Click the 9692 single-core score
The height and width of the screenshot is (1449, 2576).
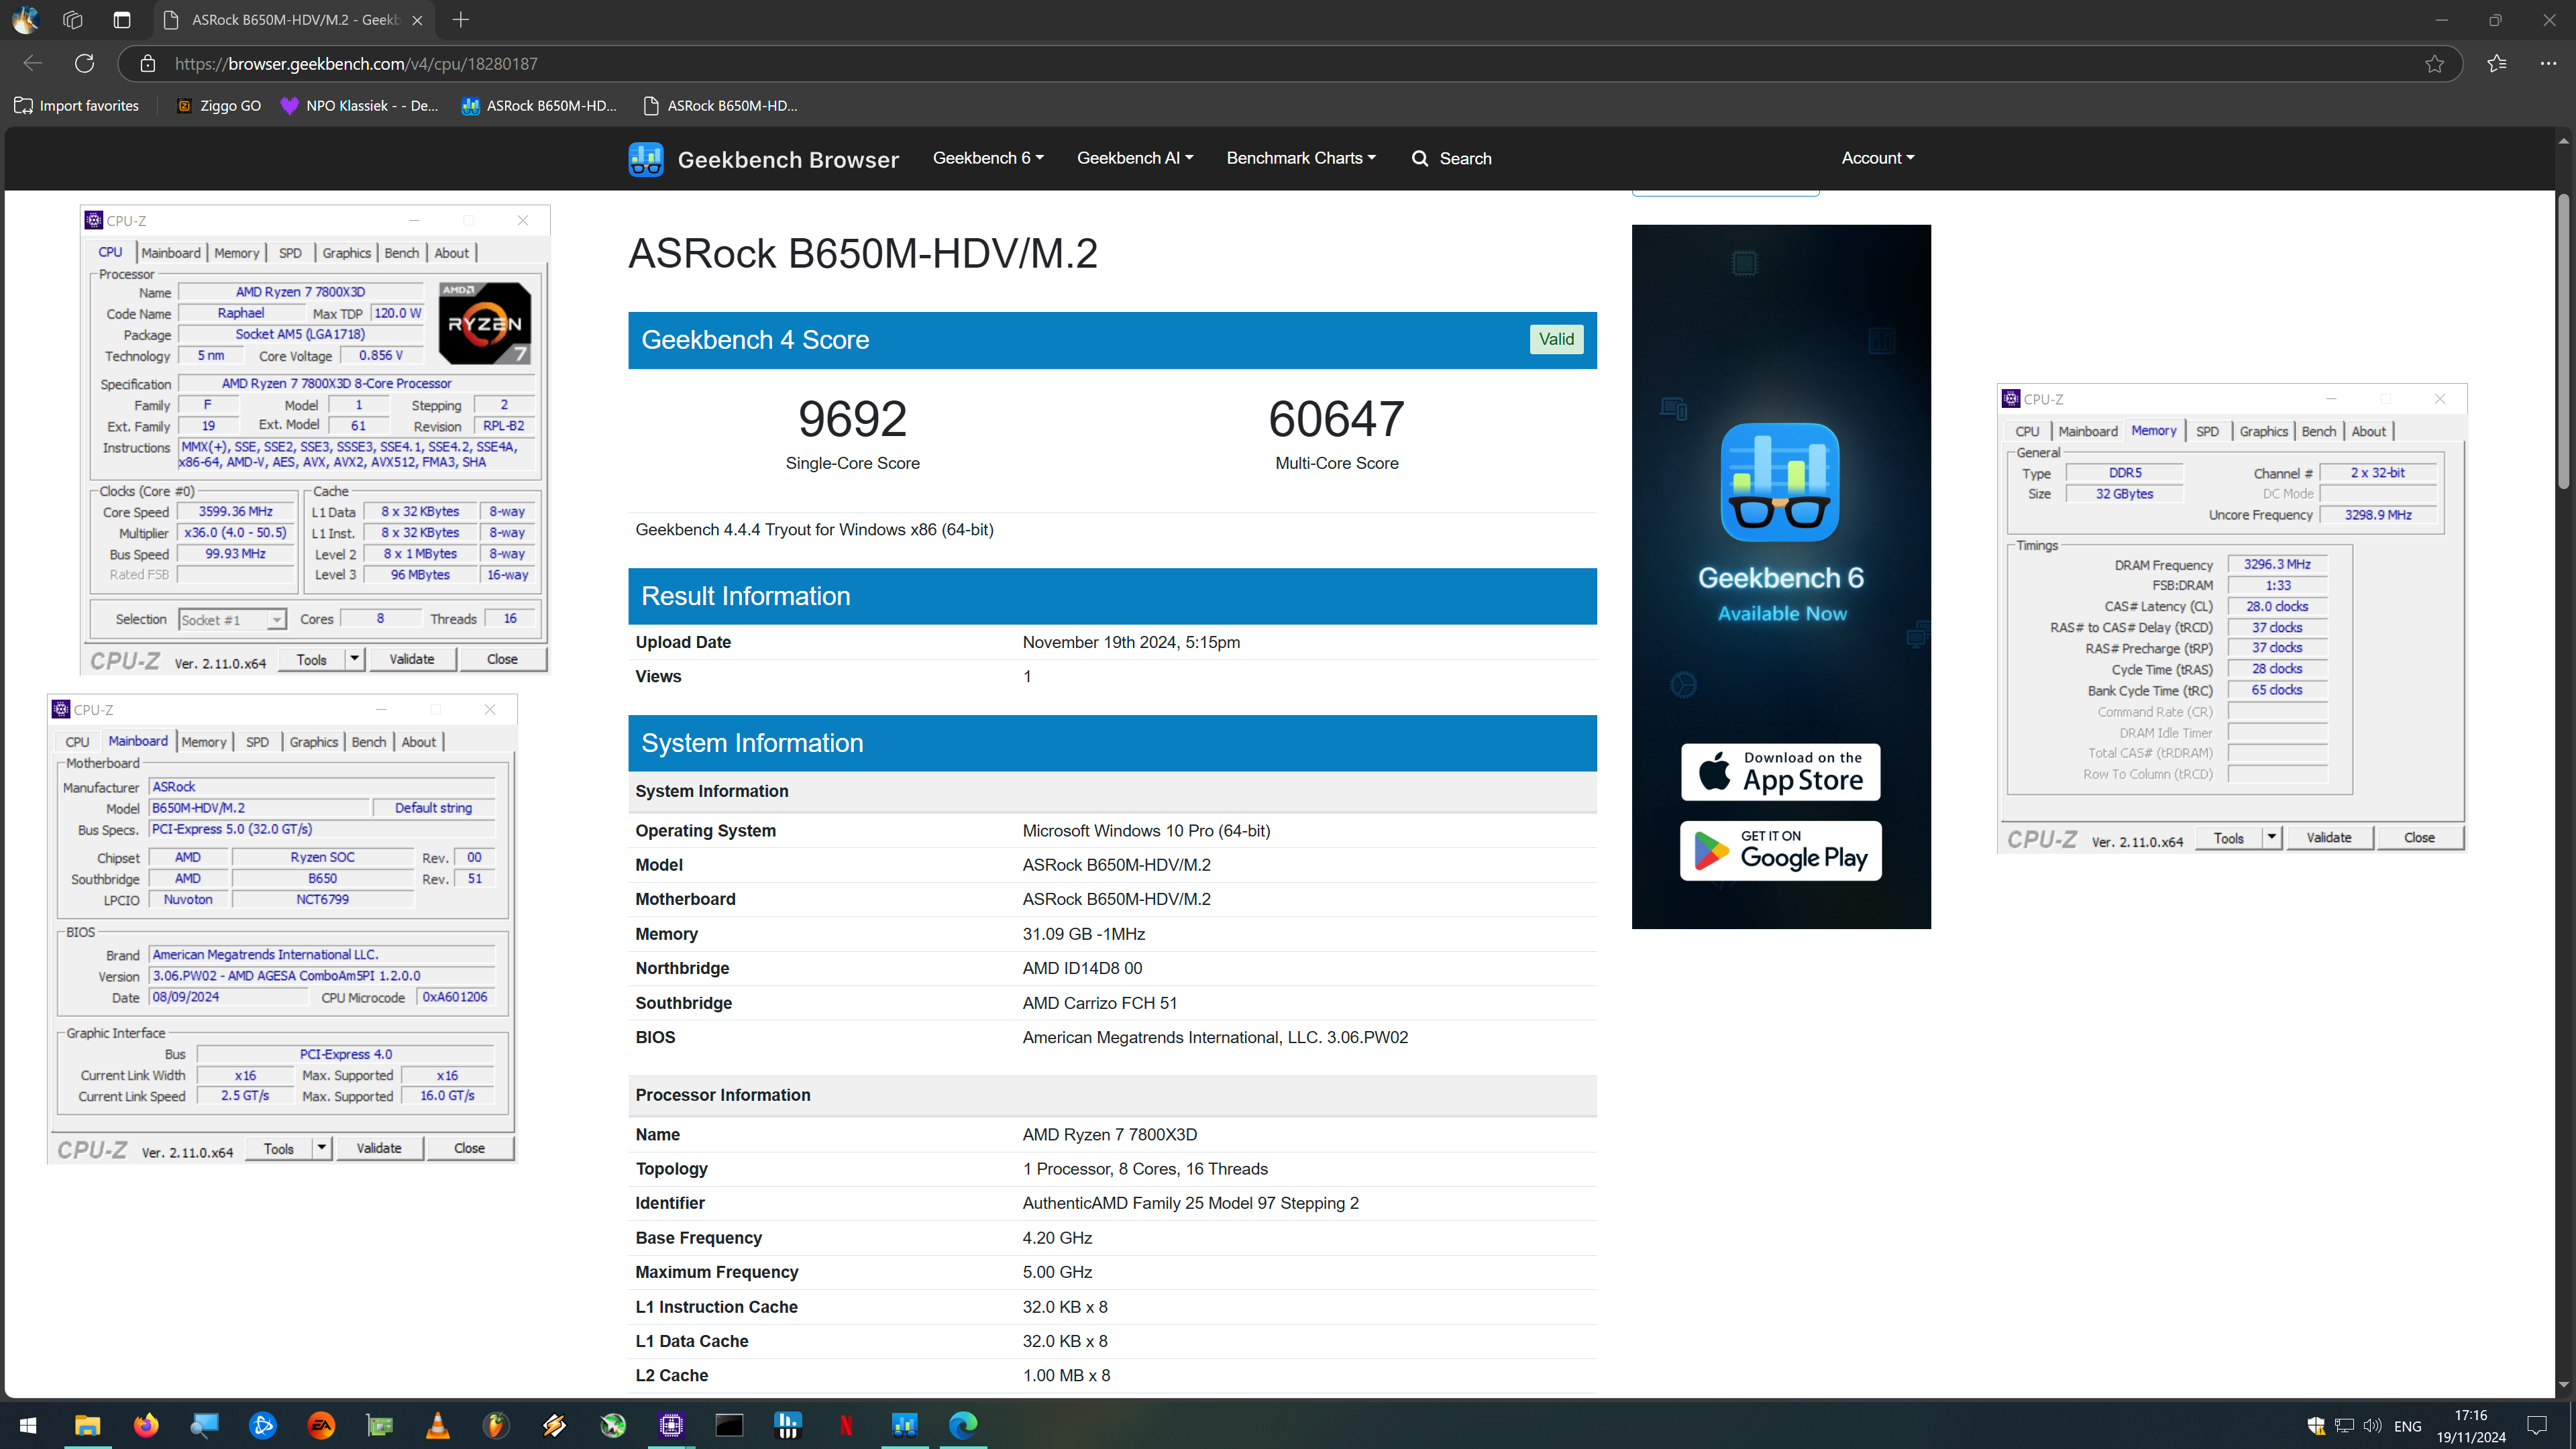852,419
